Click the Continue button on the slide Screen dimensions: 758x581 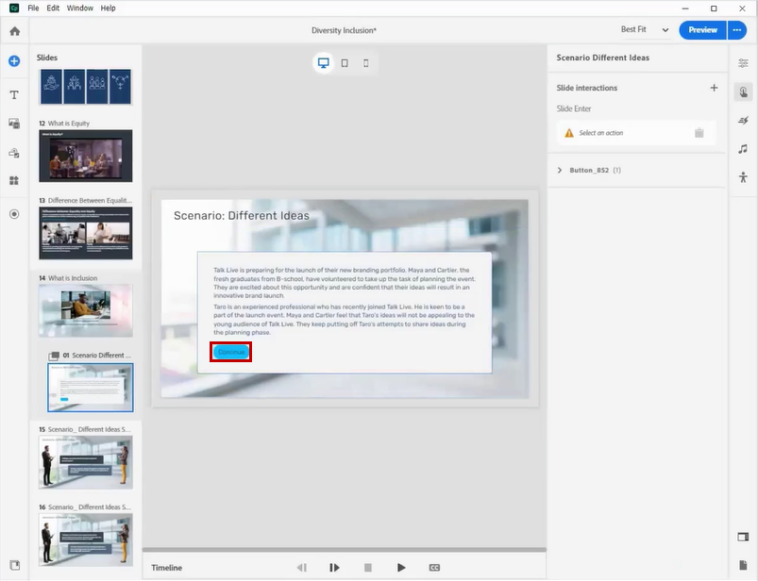click(231, 352)
